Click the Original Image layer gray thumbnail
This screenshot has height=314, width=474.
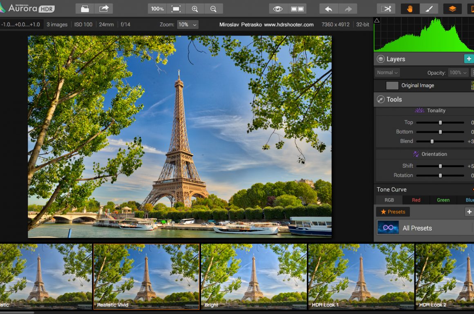pyautogui.click(x=392, y=86)
